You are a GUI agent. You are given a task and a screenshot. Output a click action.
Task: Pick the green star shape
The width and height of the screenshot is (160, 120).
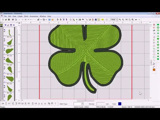point(158,33)
